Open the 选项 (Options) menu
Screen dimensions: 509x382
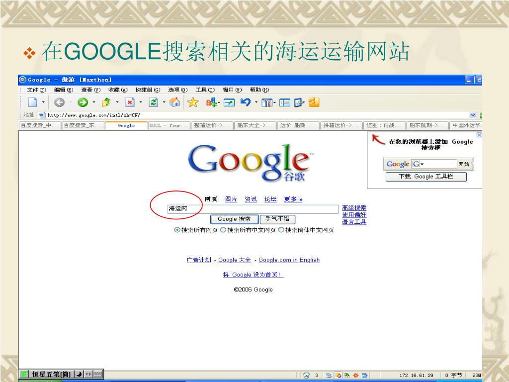pos(177,90)
